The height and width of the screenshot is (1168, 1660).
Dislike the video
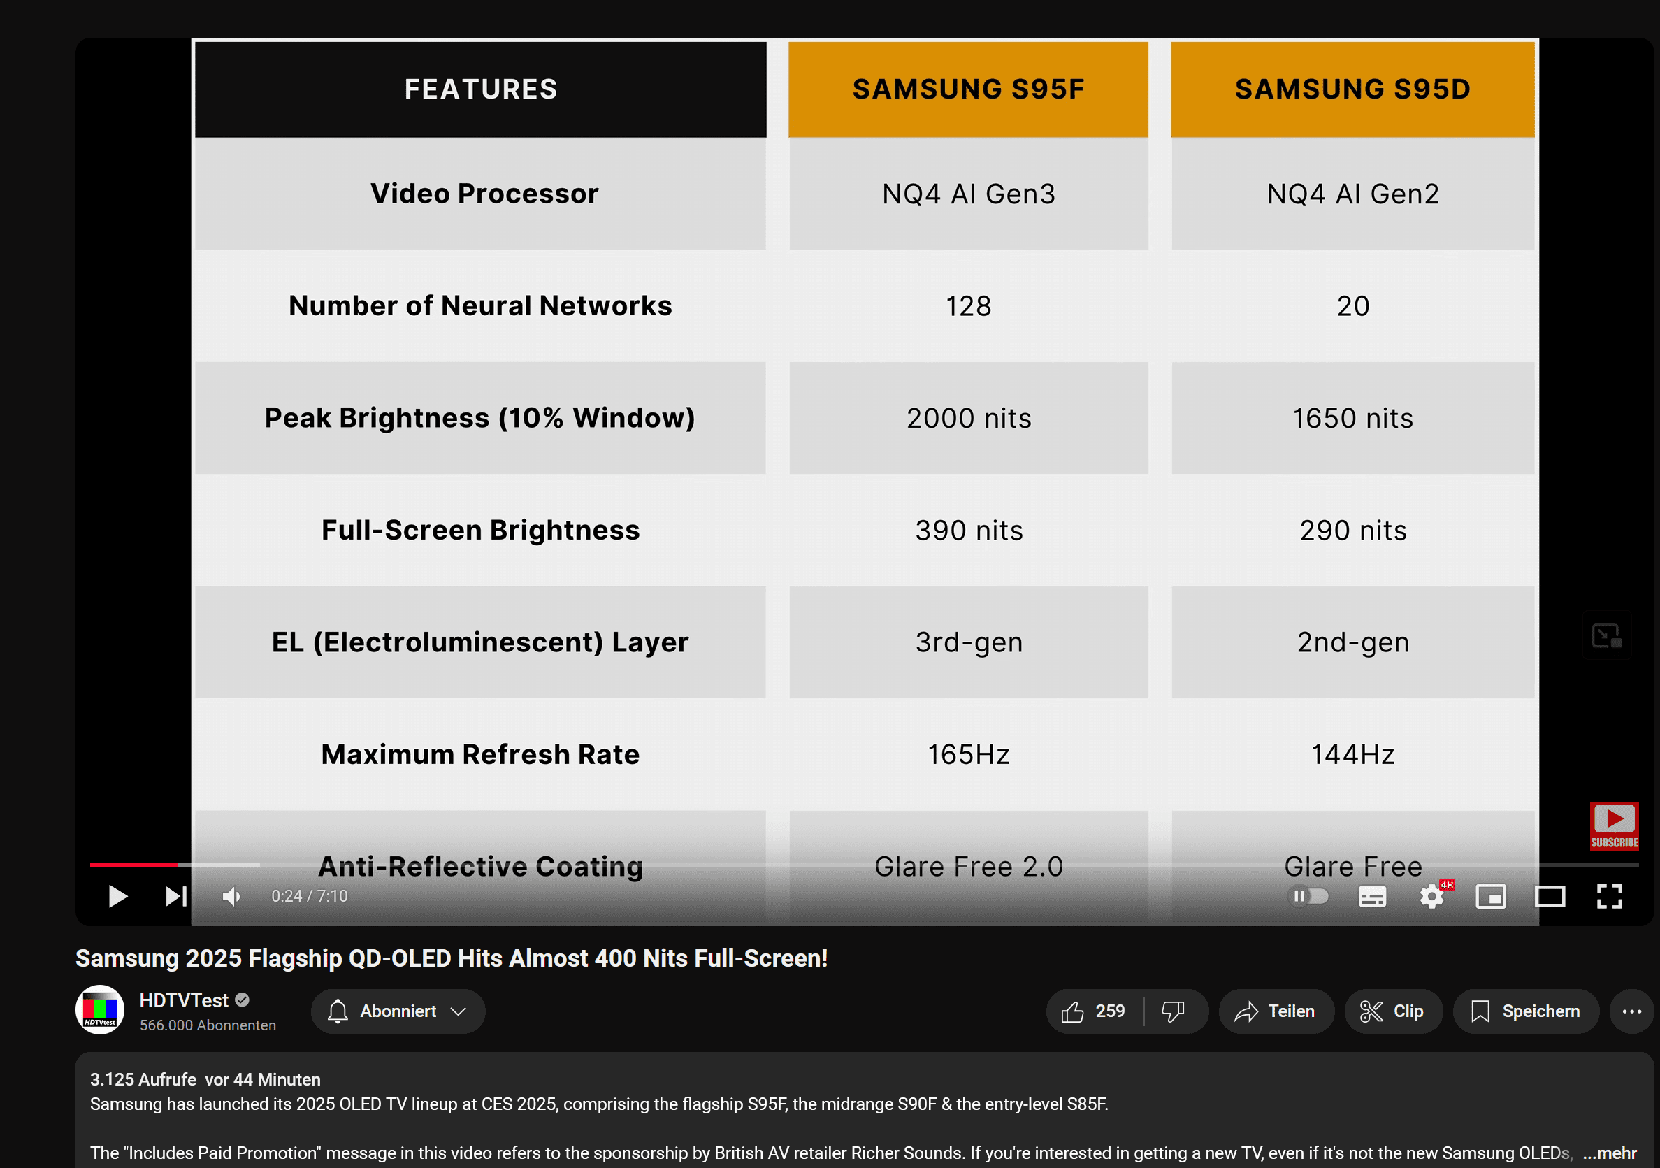1174,1011
